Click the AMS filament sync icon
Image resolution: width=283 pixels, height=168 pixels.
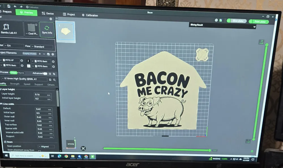tap(48, 54)
